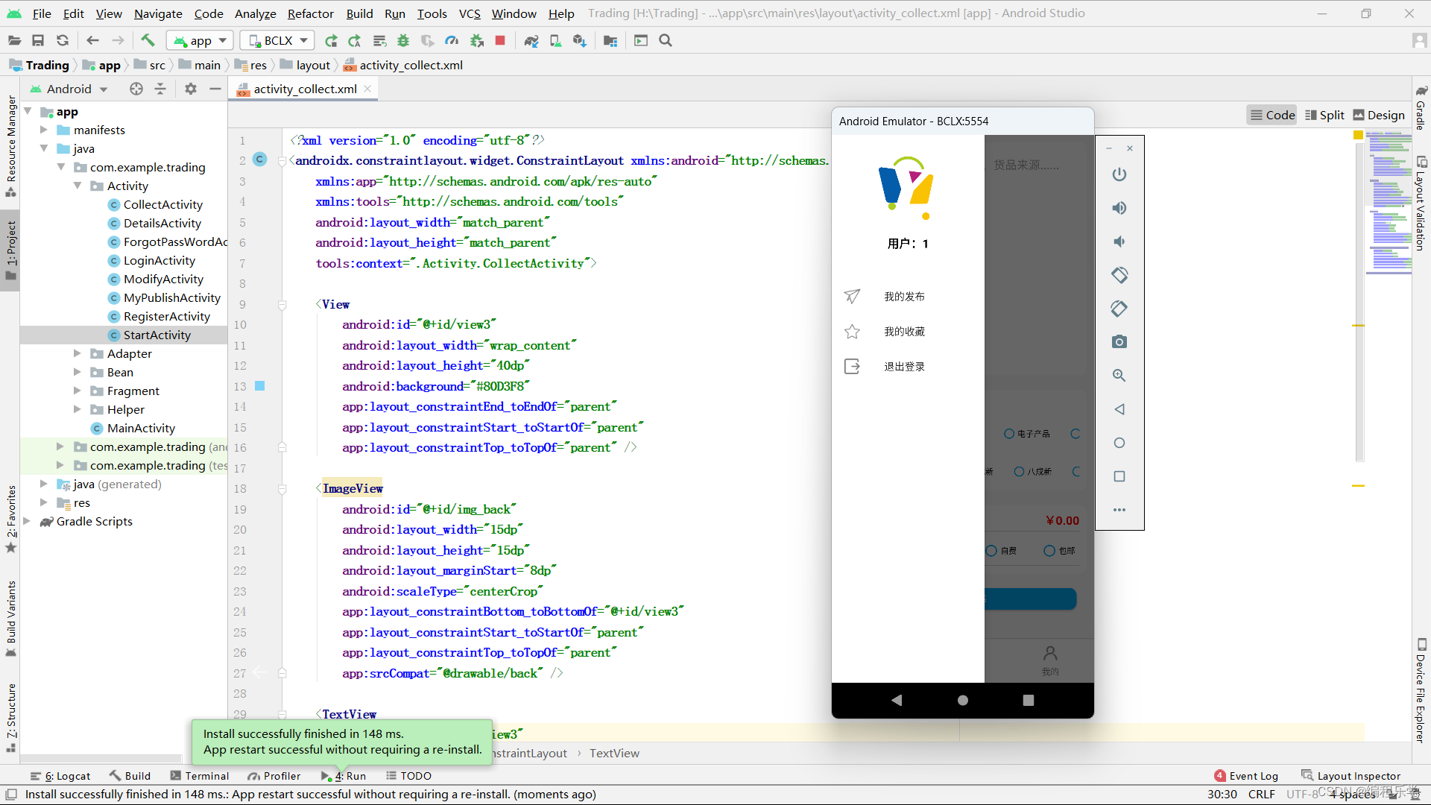Open LoginActivity in project tree
Screen dimensions: 1431x805
tap(159, 260)
